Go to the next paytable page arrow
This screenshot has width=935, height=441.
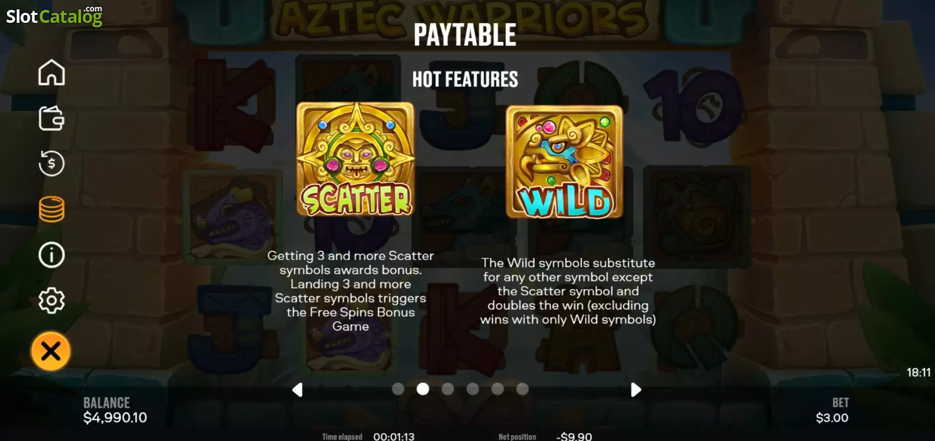(636, 390)
